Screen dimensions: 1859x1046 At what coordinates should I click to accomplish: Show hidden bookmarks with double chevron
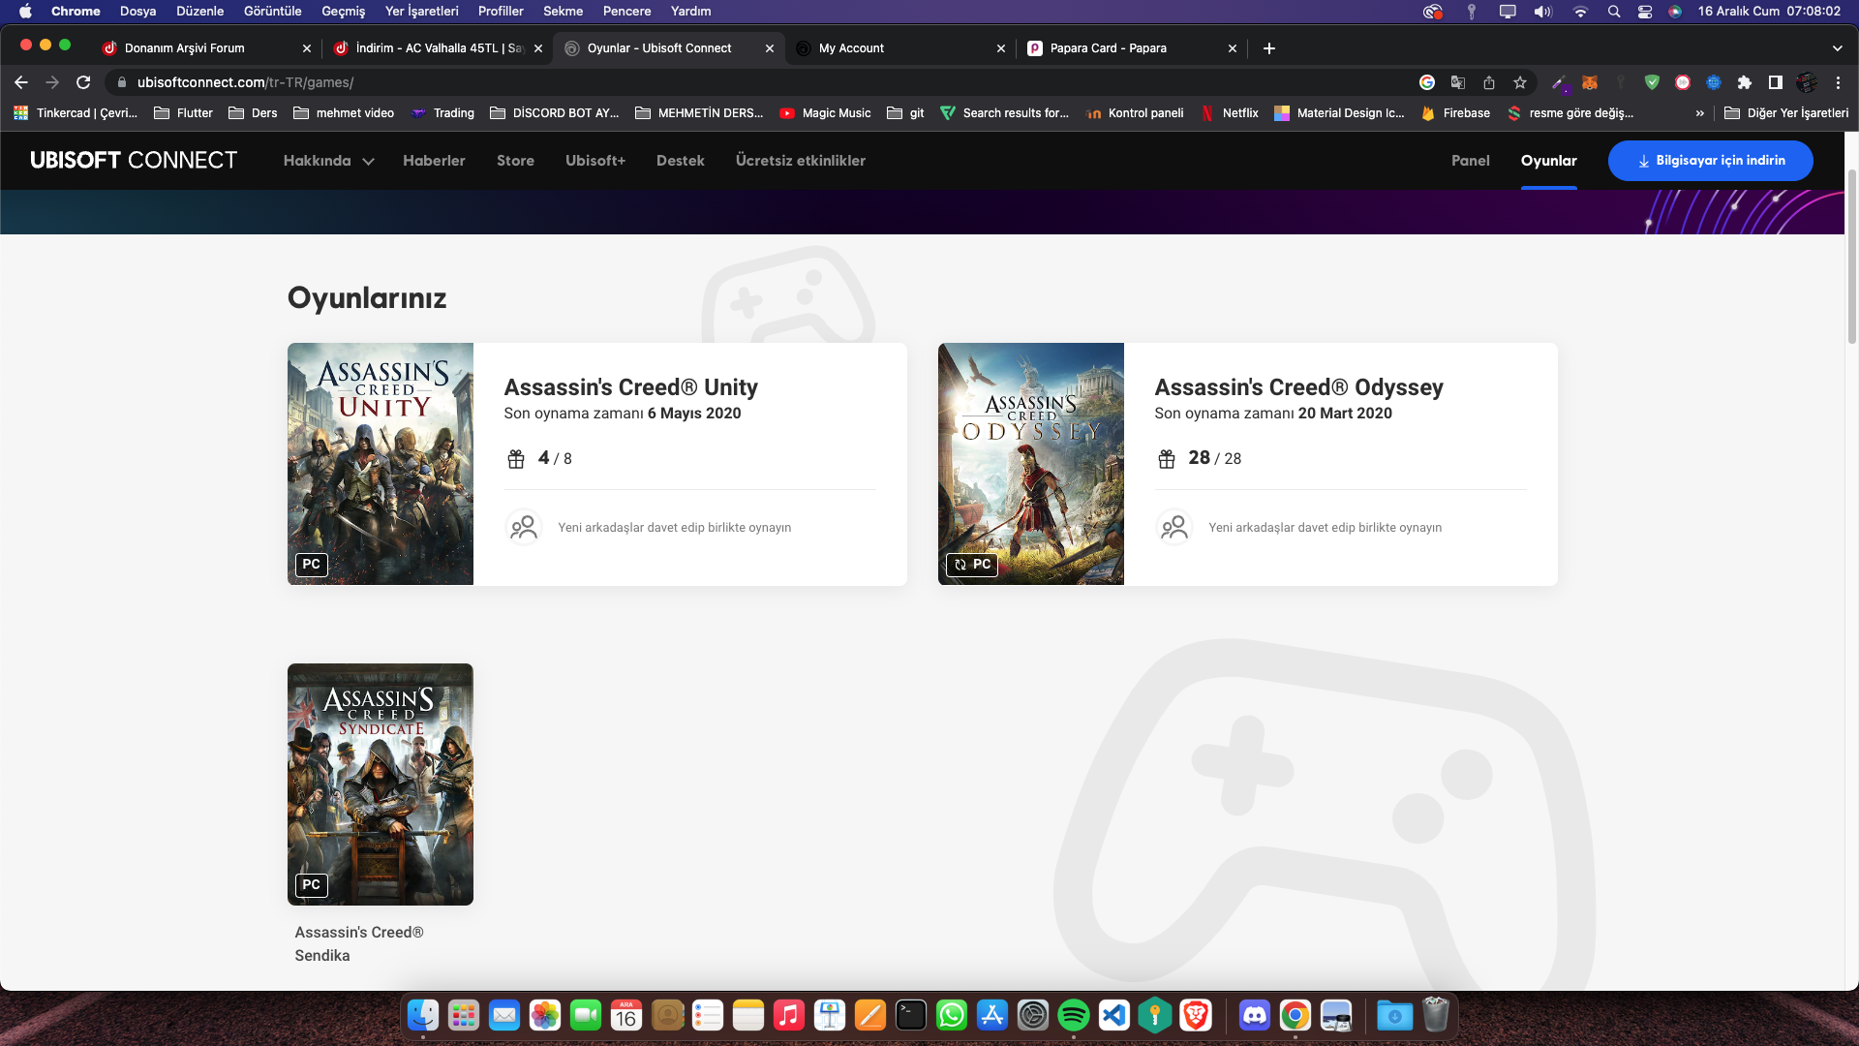click(x=1699, y=113)
